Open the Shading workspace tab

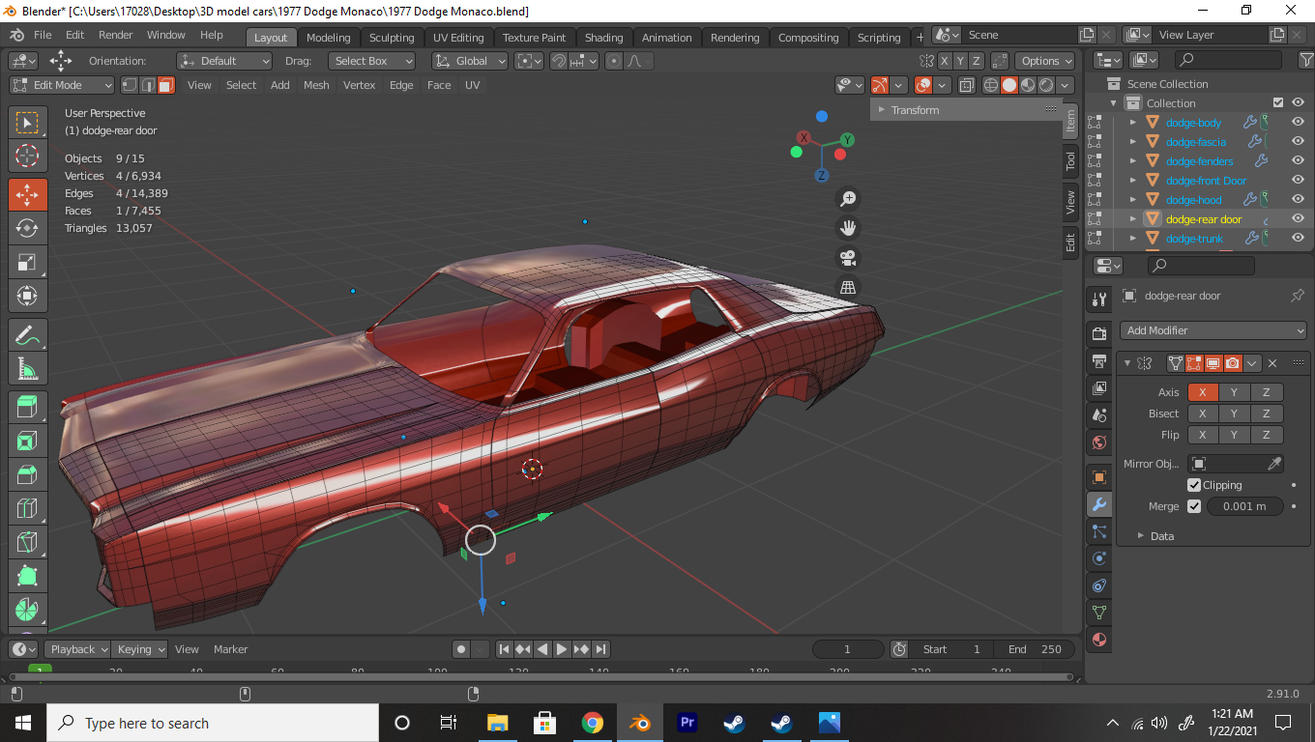[x=604, y=38]
